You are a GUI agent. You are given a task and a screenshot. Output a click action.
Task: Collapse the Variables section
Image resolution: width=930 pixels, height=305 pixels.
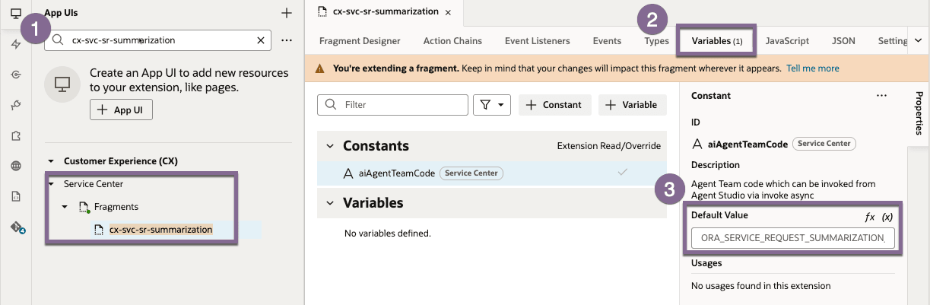[x=330, y=203]
